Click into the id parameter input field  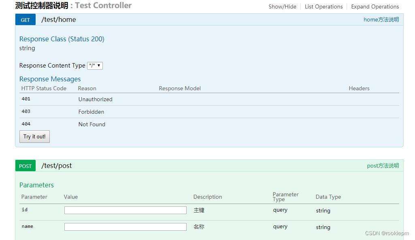click(x=125, y=210)
